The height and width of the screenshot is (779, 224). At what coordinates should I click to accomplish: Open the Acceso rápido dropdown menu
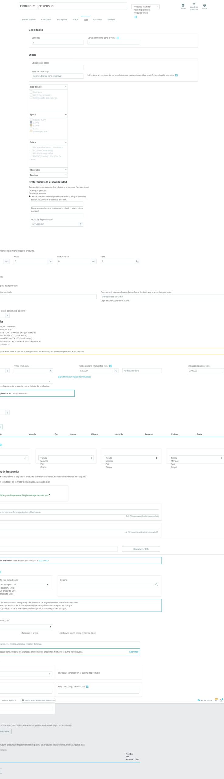pyautogui.click(x=9, y=700)
